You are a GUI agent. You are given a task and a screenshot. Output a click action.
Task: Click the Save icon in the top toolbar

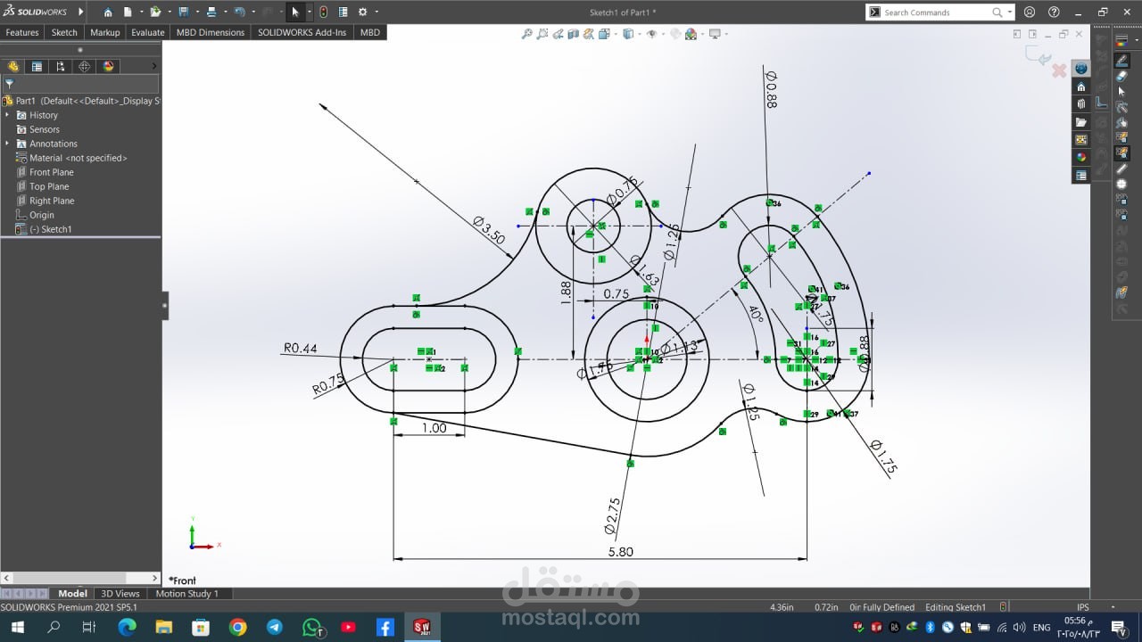(x=183, y=12)
